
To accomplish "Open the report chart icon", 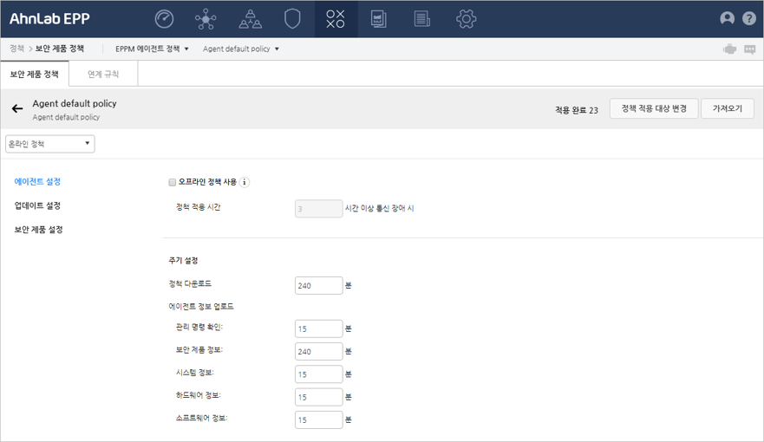I will (x=379, y=19).
